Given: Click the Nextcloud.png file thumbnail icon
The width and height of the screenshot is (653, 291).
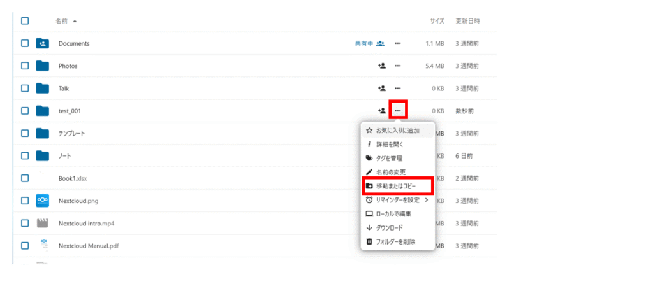Looking at the screenshot, I should pyautogui.click(x=43, y=201).
